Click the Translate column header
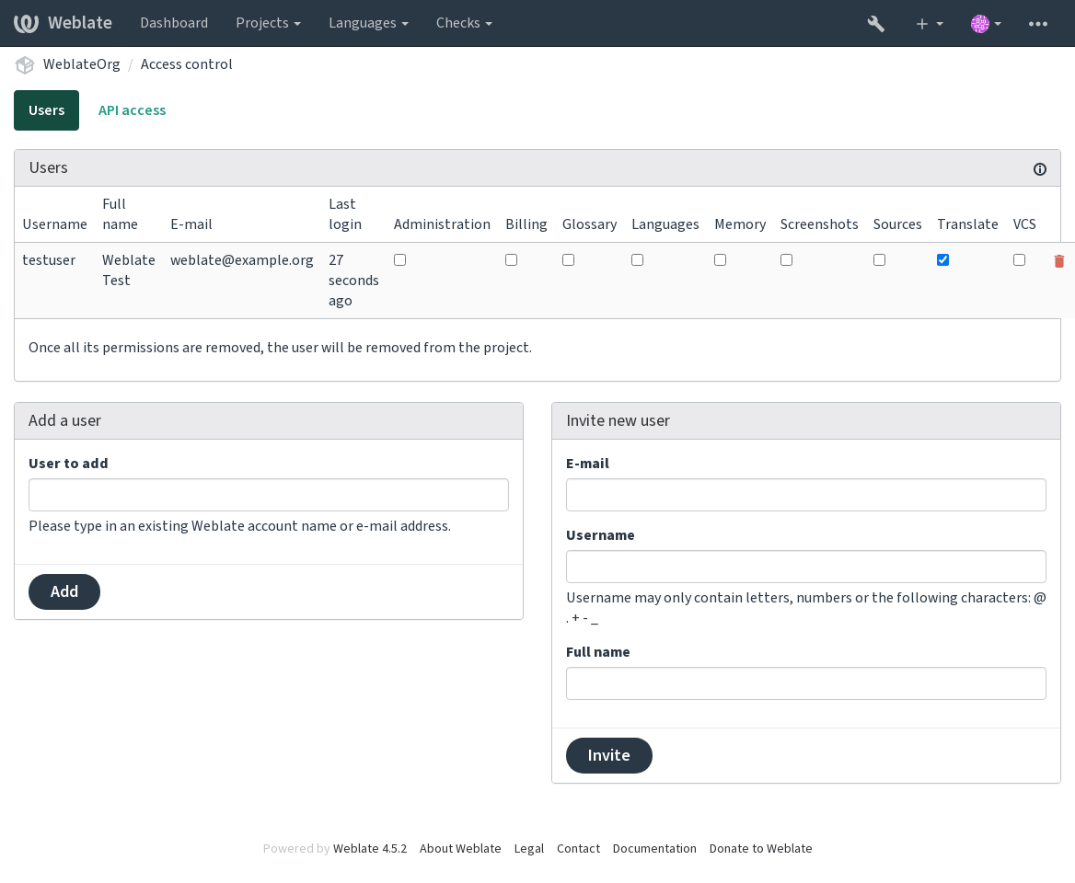Viewport: 1075px width, 883px height. point(967,224)
